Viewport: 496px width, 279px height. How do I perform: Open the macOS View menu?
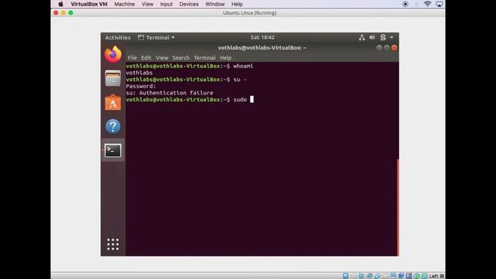147,4
